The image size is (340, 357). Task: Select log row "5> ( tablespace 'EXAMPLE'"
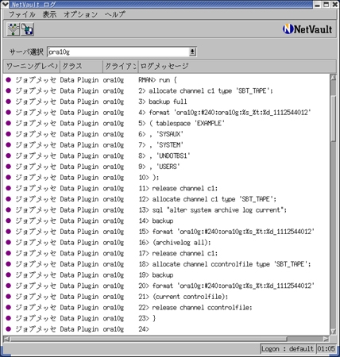coord(167,123)
